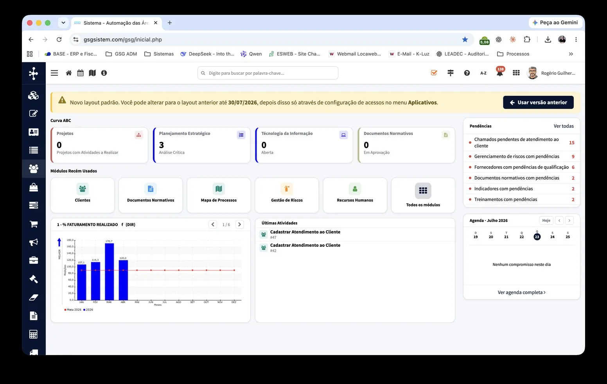Click Usar versão anterior button

point(538,102)
